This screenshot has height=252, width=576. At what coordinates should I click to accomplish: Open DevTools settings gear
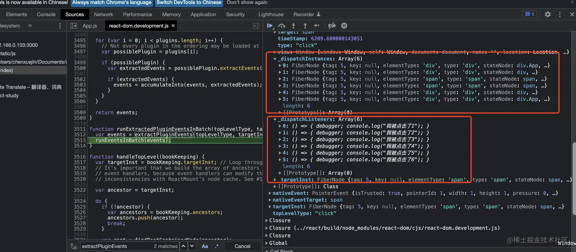(x=547, y=14)
